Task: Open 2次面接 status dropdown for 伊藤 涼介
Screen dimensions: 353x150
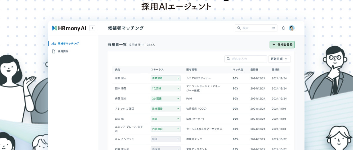Action: tap(166, 99)
